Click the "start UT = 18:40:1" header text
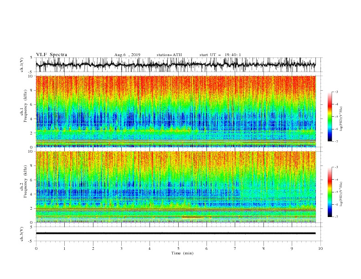The image size is (361, 279). 220,55
